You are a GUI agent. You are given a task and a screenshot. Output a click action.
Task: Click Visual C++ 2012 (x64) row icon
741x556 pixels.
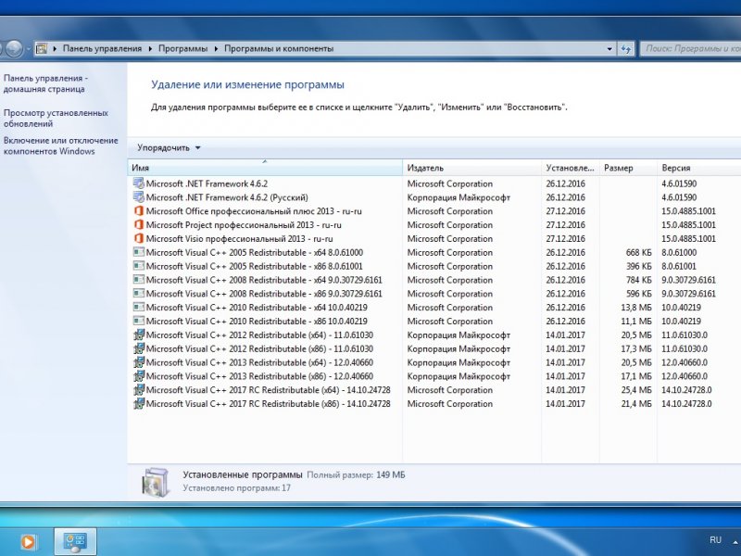click(138, 335)
